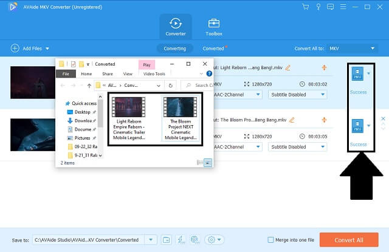Select the Converting tab
This screenshot has width=389, height=252.
pos(174,49)
